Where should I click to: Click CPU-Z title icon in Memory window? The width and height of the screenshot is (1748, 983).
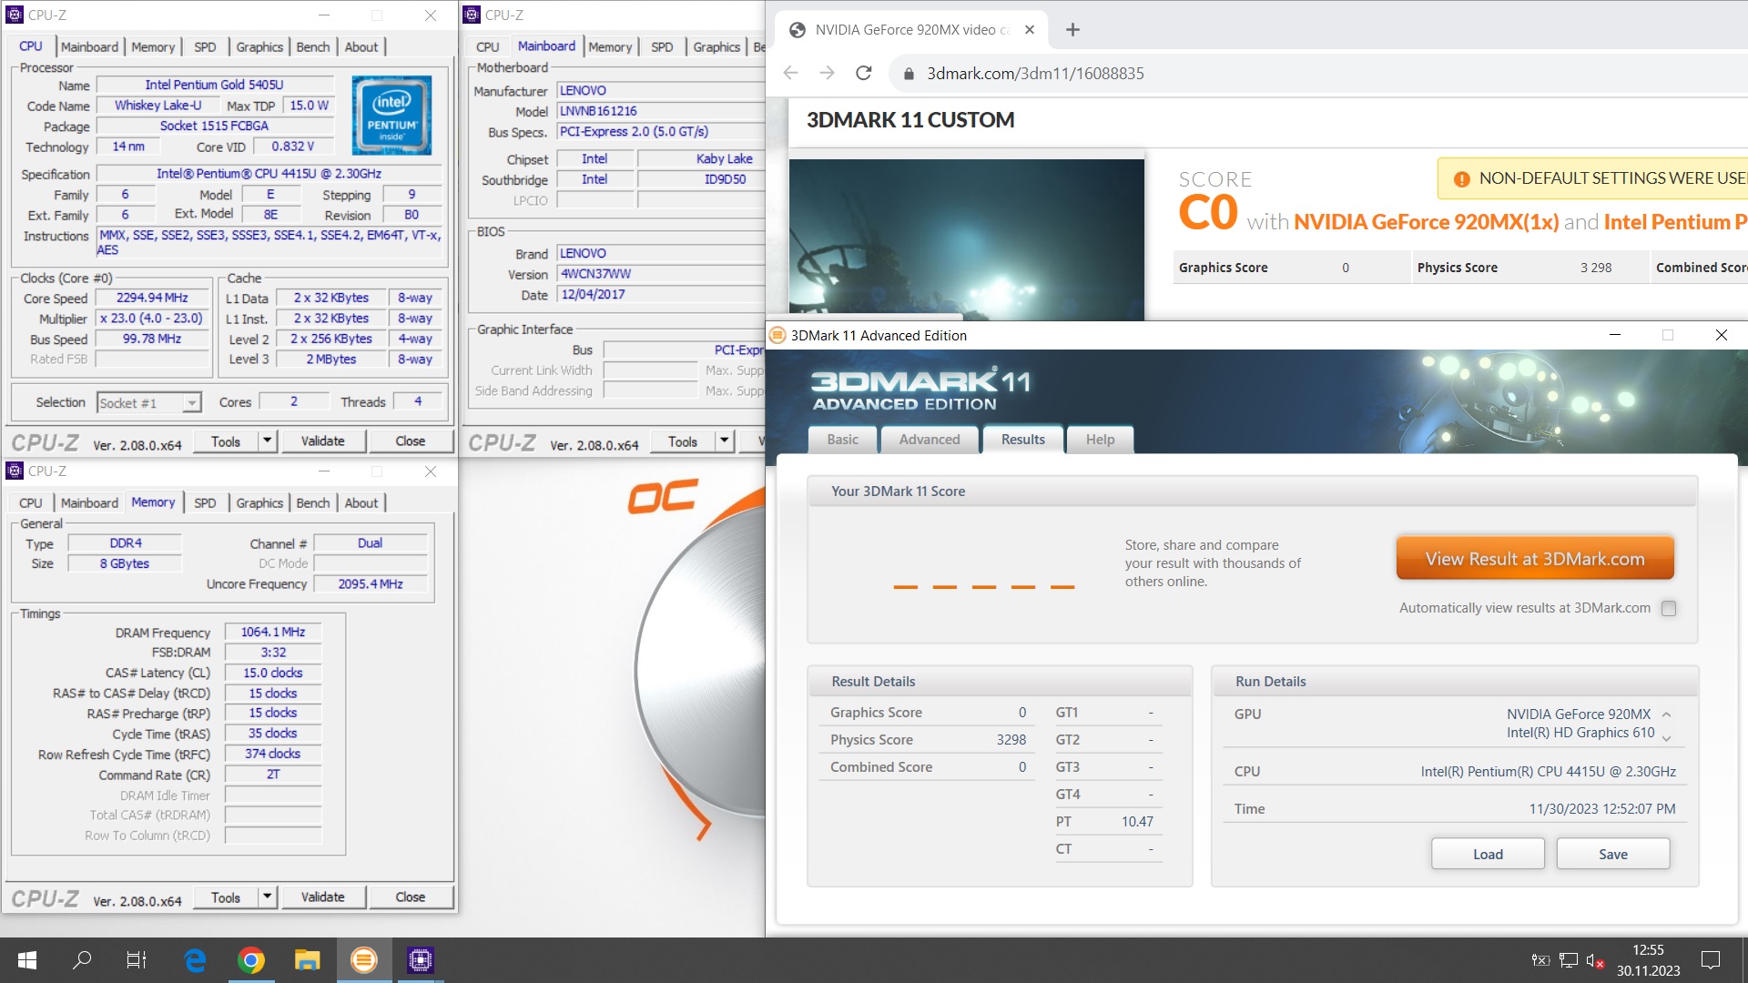click(15, 471)
